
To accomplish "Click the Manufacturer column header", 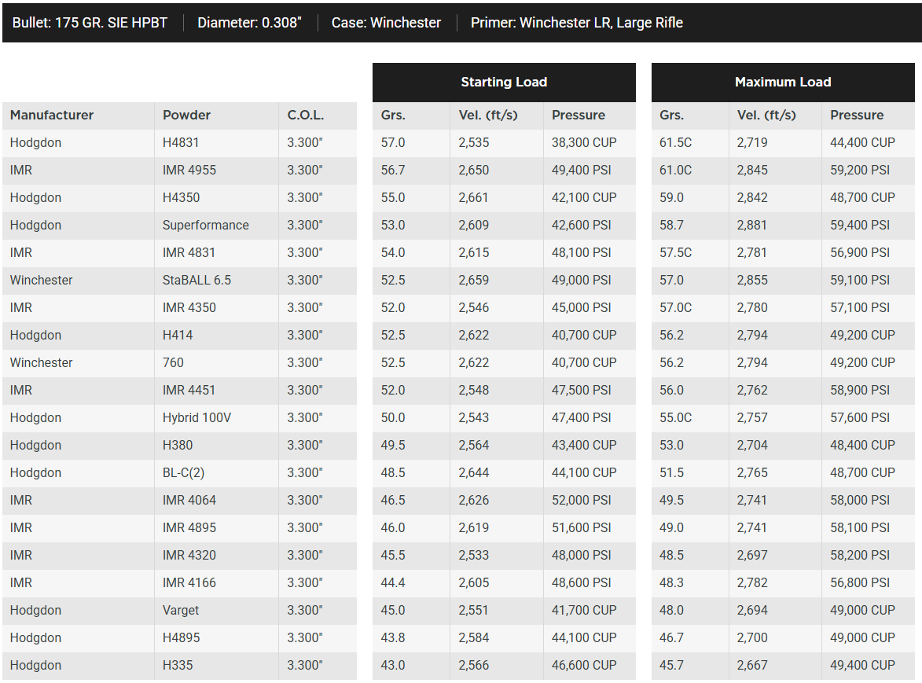I will click(52, 115).
